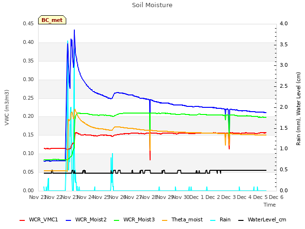
Task: Click the 4.0 right axis tick label
Action: 284,23
